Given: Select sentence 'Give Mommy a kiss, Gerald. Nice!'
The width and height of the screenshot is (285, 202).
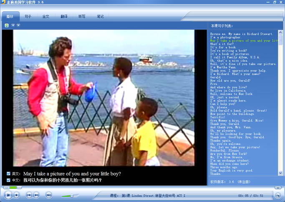Looking at the screenshot, I should tap(237, 121).
